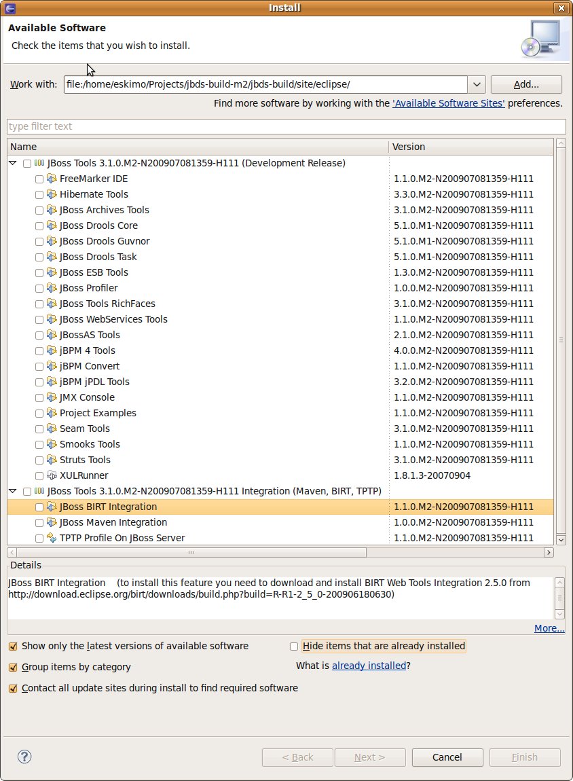Click the JBoss WebServices Tools feature icon
The width and height of the screenshot is (573, 781).
coord(52,319)
